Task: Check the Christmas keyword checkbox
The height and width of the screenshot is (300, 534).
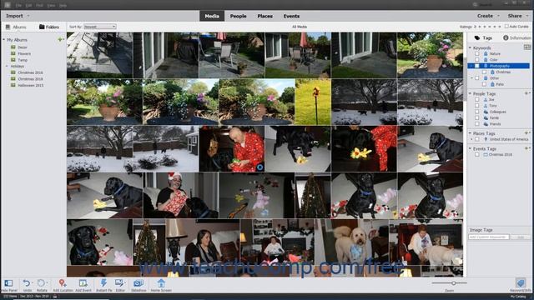Action: [484, 72]
